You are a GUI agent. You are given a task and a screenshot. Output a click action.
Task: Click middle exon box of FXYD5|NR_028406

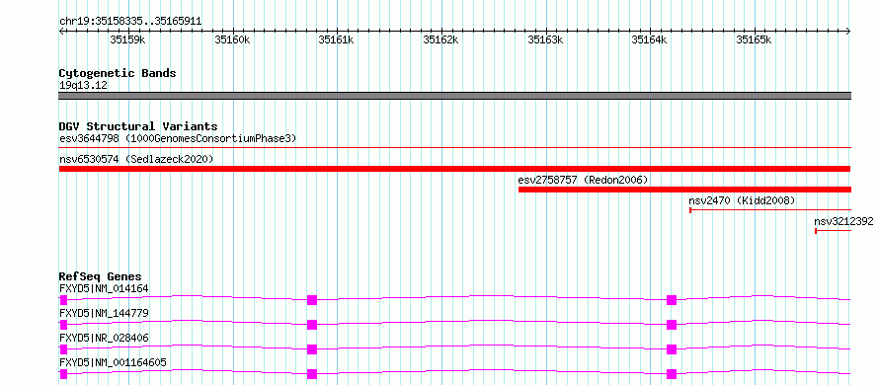pyautogui.click(x=312, y=349)
